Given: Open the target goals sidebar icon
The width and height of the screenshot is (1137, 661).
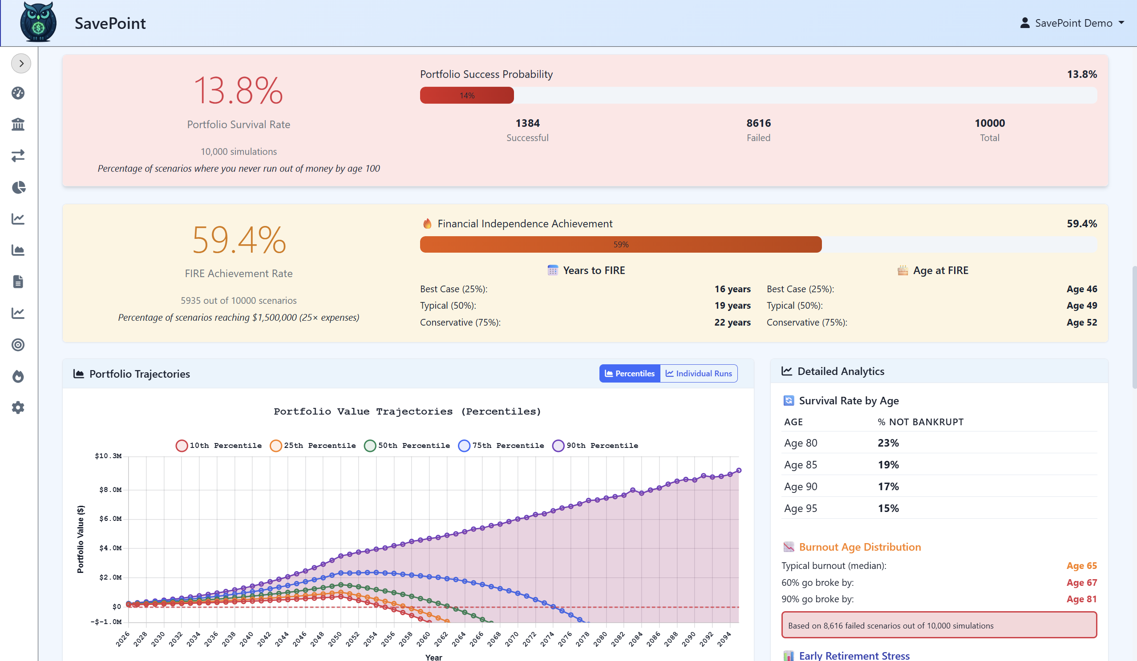Looking at the screenshot, I should [x=18, y=345].
